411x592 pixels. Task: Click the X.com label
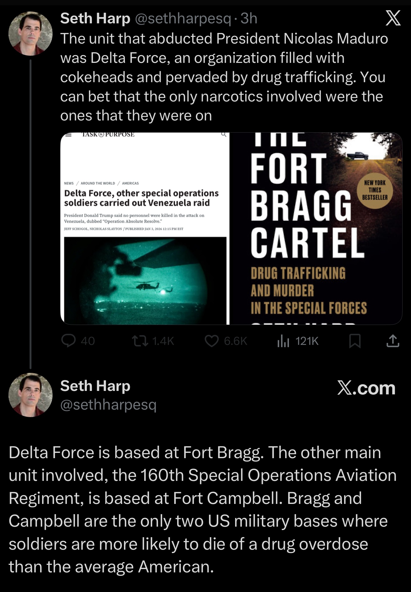pyautogui.click(x=366, y=388)
